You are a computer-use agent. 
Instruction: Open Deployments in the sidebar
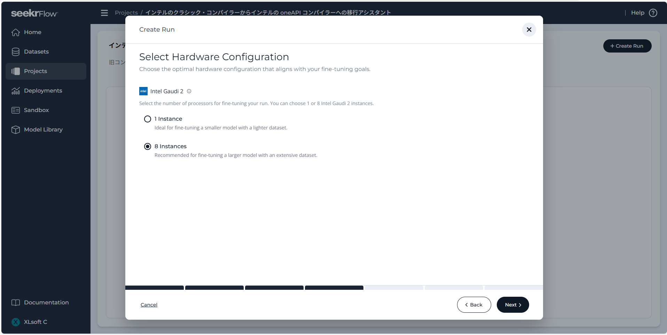(46, 91)
